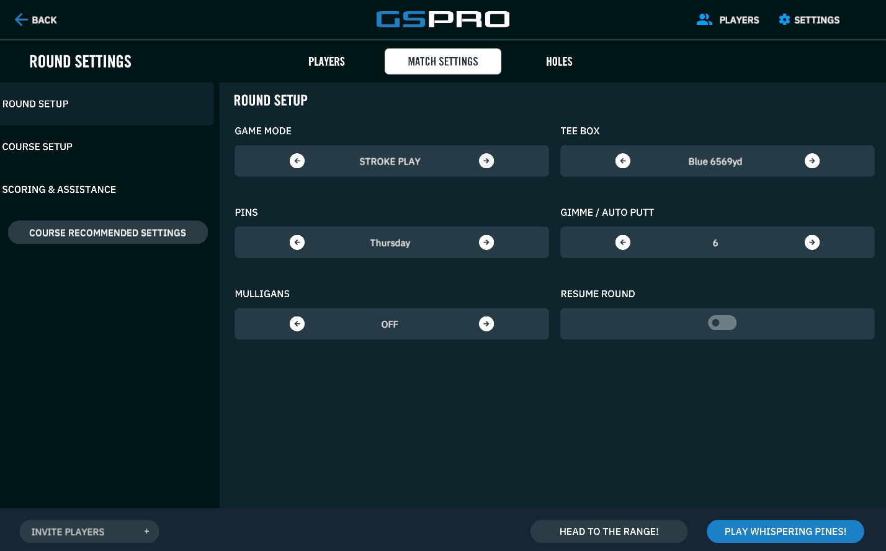Image resolution: width=886 pixels, height=551 pixels.
Task: Click the back arrow icon
Action: [21, 20]
